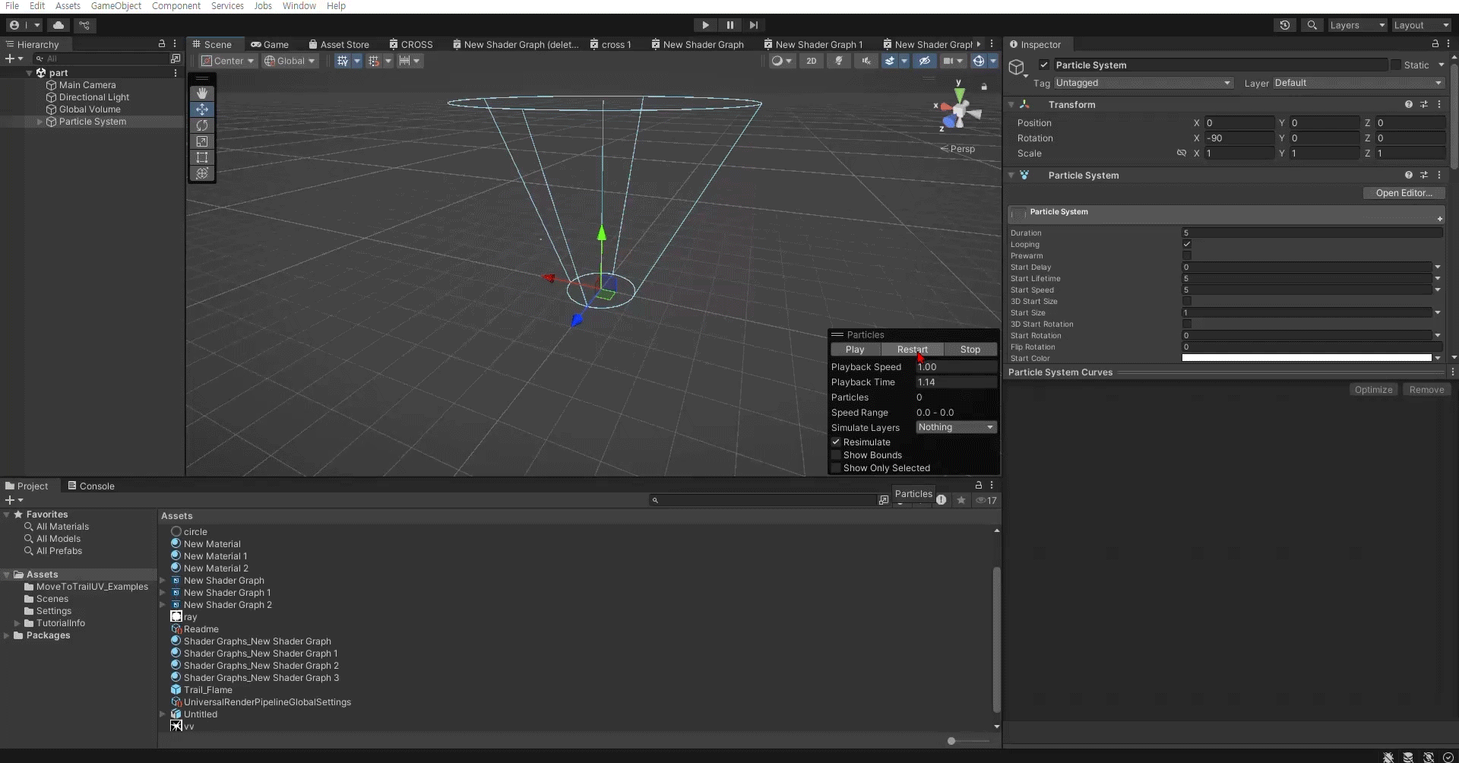Enable the Prewarm checkbox
1459x763 pixels.
pos(1187,256)
